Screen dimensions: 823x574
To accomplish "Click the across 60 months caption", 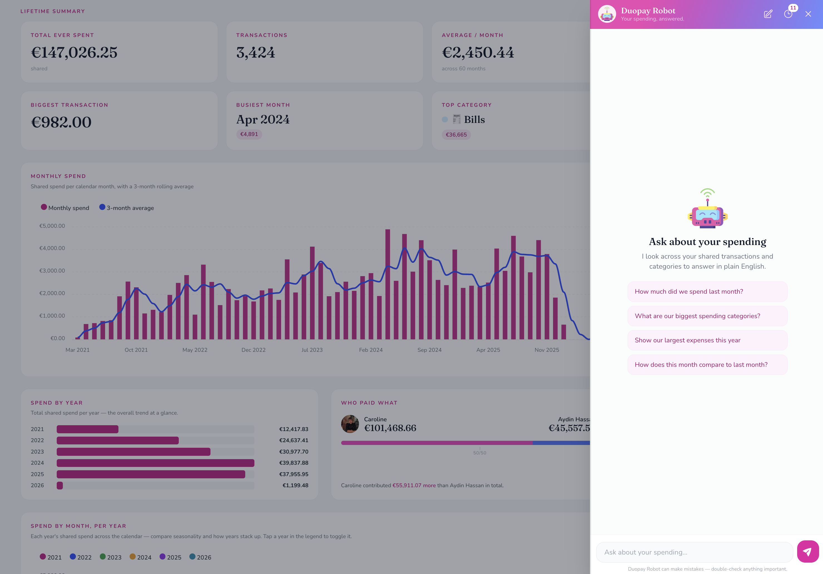I will click(x=463, y=68).
